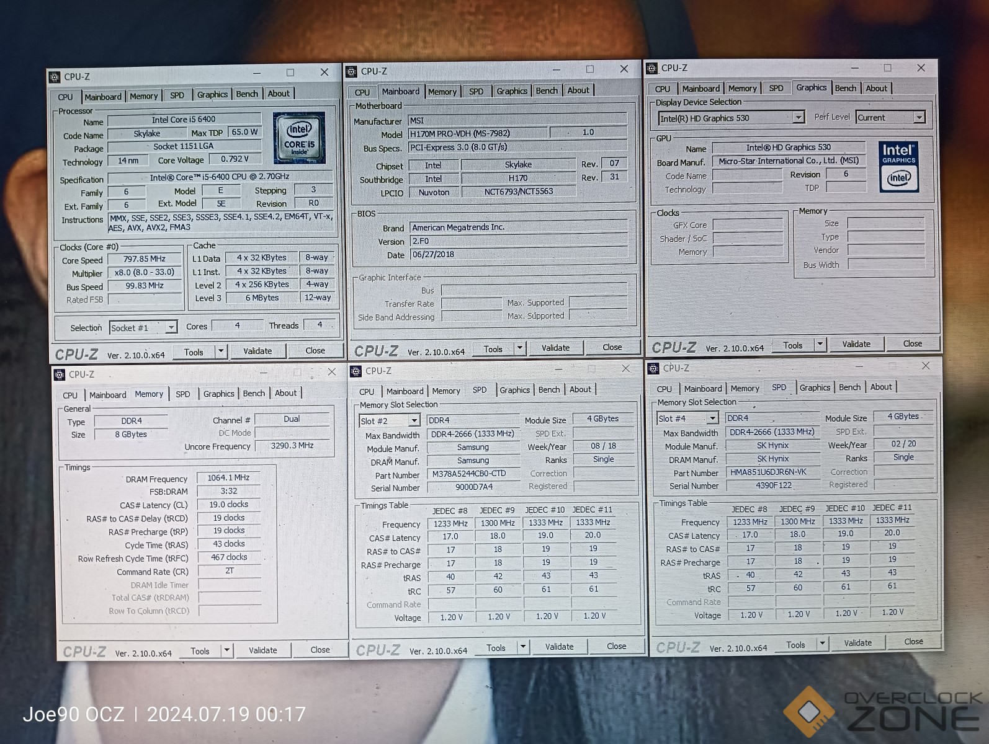
Task: Select Memory tab in the MSI motherboard window
Action: point(442,92)
